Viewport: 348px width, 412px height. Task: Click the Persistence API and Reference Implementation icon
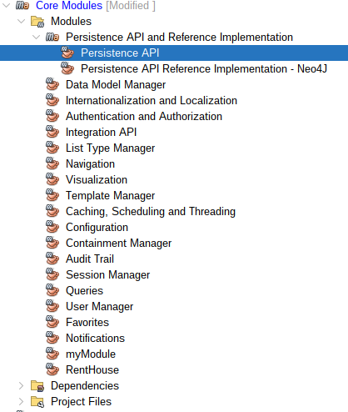pyautogui.click(x=52, y=37)
